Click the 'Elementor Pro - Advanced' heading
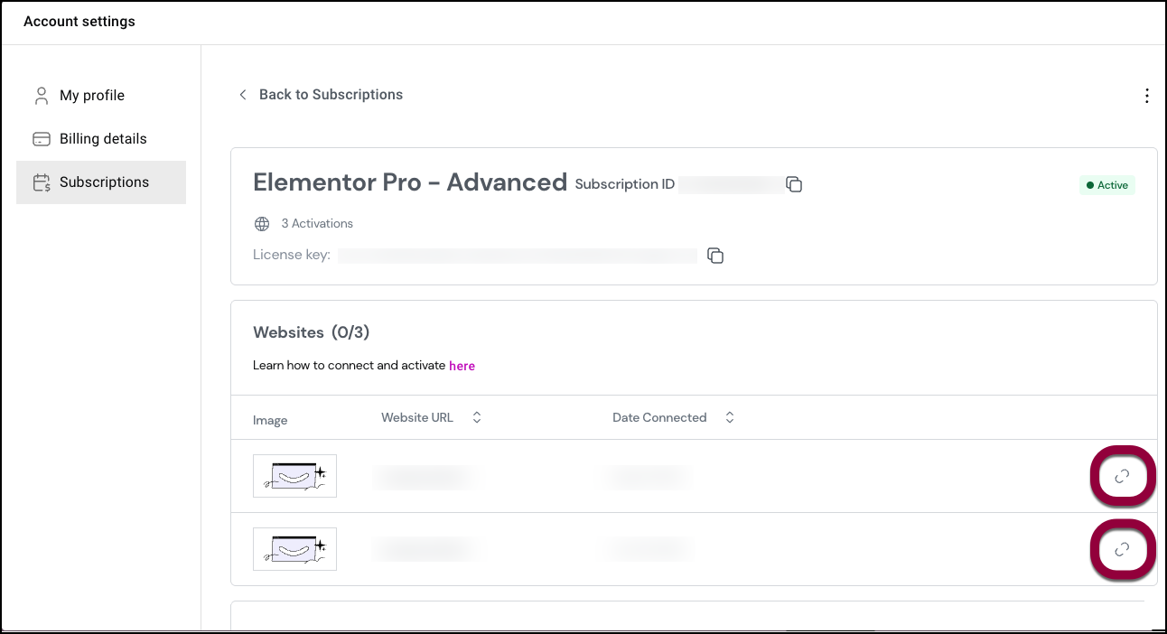 [x=410, y=182]
